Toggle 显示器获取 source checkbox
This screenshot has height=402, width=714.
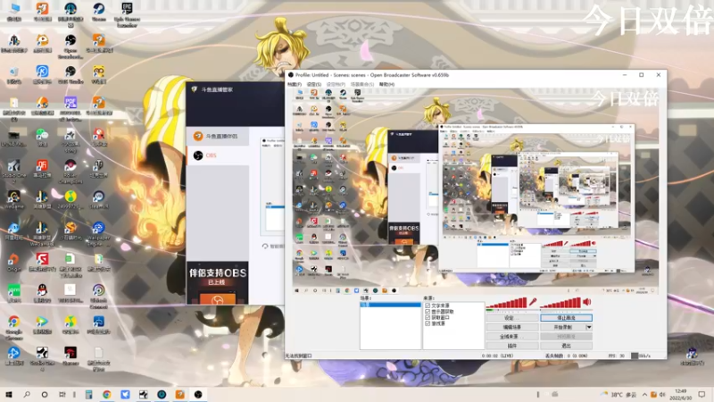428,311
